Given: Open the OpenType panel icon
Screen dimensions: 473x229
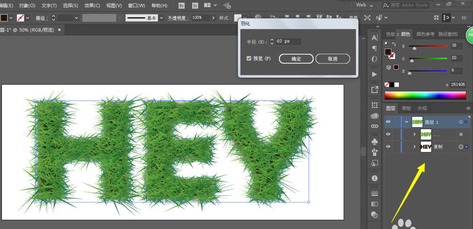Looking at the screenshot, I should [x=374, y=59].
